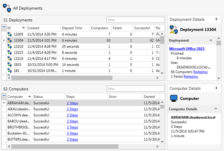Open 2 Steps link for BABOU
224x151 pixels.
coord(73,121)
